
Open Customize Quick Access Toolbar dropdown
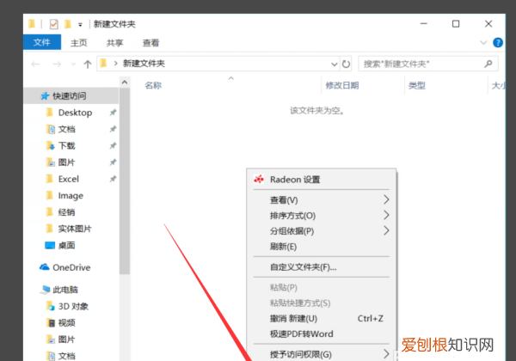click(80, 24)
